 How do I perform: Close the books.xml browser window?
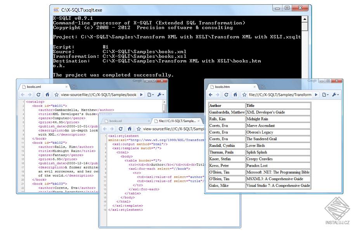(162, 81)
